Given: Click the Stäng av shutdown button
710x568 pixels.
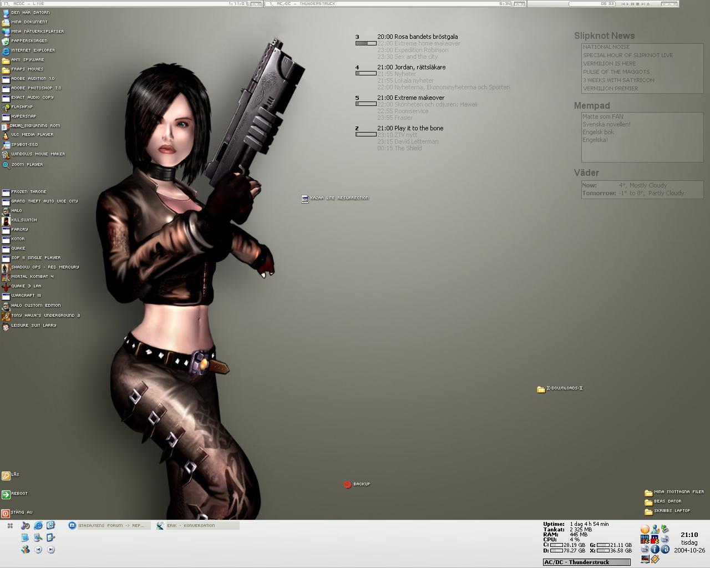Looking at the screenshot, I should click(17, 513).
